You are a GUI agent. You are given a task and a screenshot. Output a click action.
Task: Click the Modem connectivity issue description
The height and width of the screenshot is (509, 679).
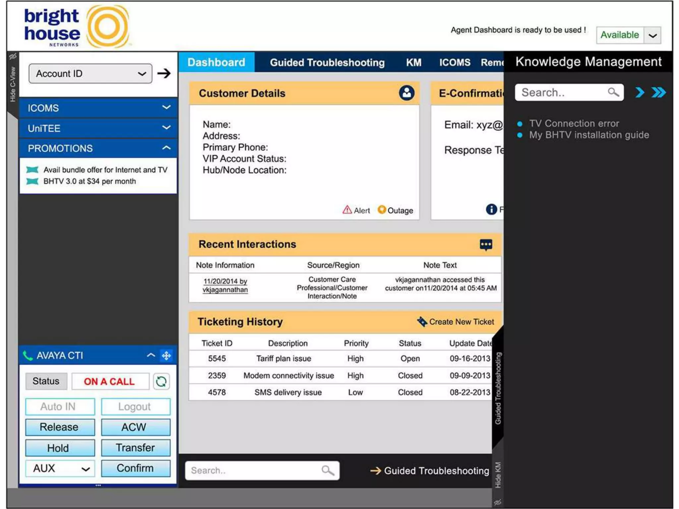click(288, 375)
